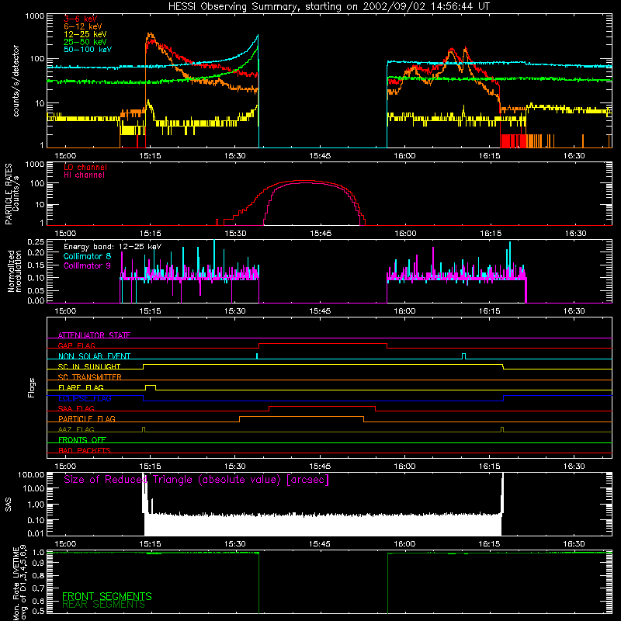
Task: Select the 3-6 keV legend label
Action: coord(81,19)
